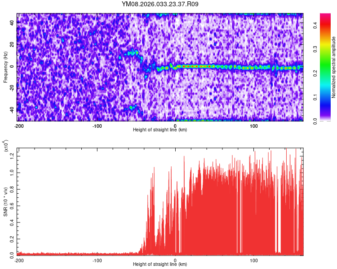Click the -100 x-tick label under the SNR plot

pos(97,260)
